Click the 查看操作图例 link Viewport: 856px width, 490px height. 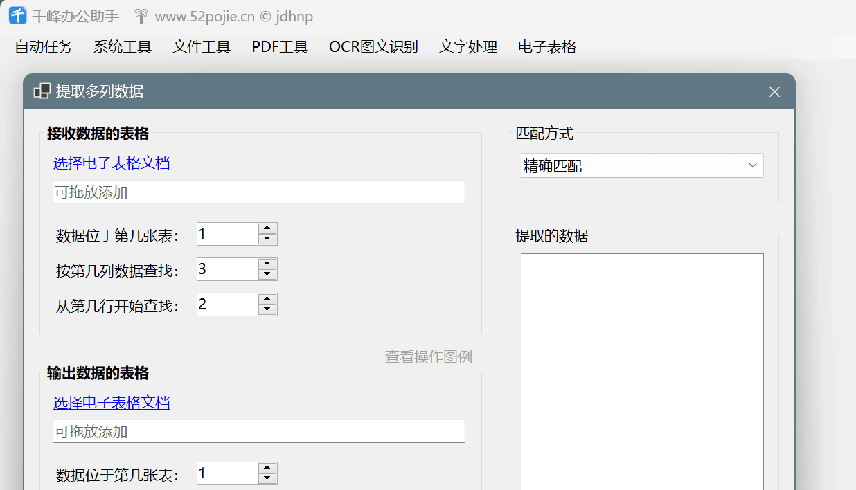429,357
